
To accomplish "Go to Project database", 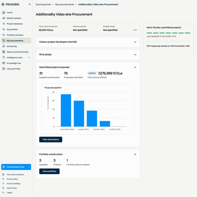I will [x=16, y=24].
